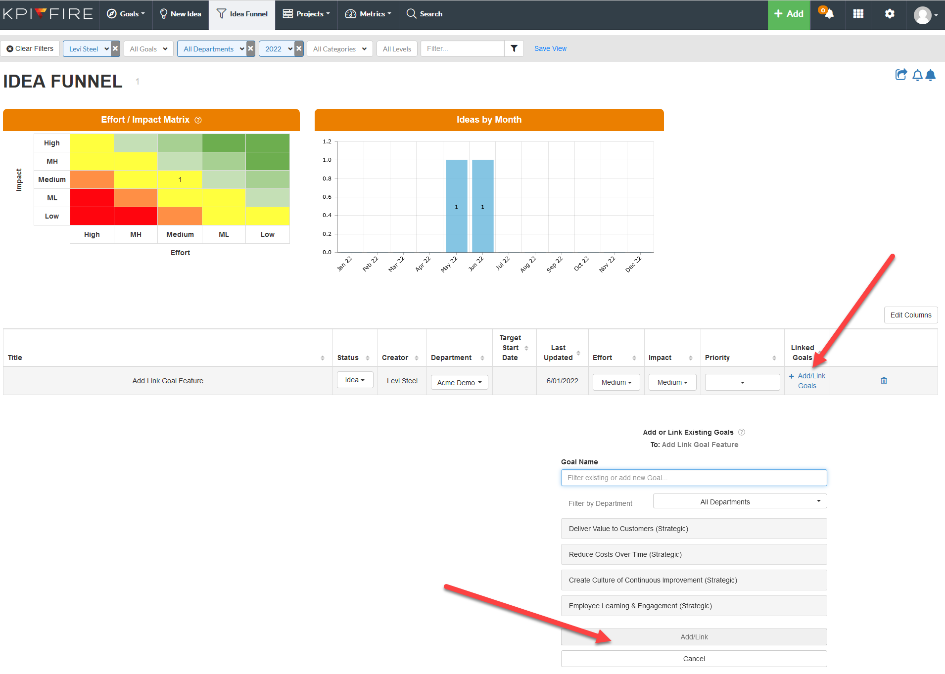Open settings gear icon
Screen dimensions: 945x674
890,14
